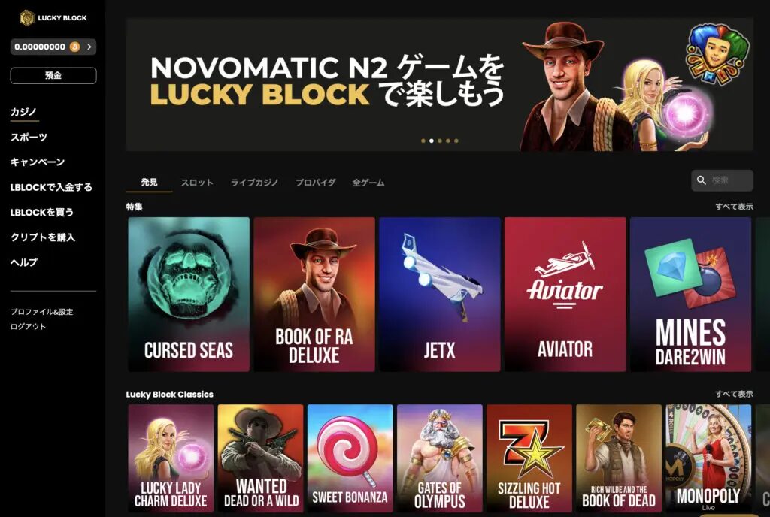Click the 預金 deposit button
This screenshot has width=770, height=517.
click(x=53, y=76)
